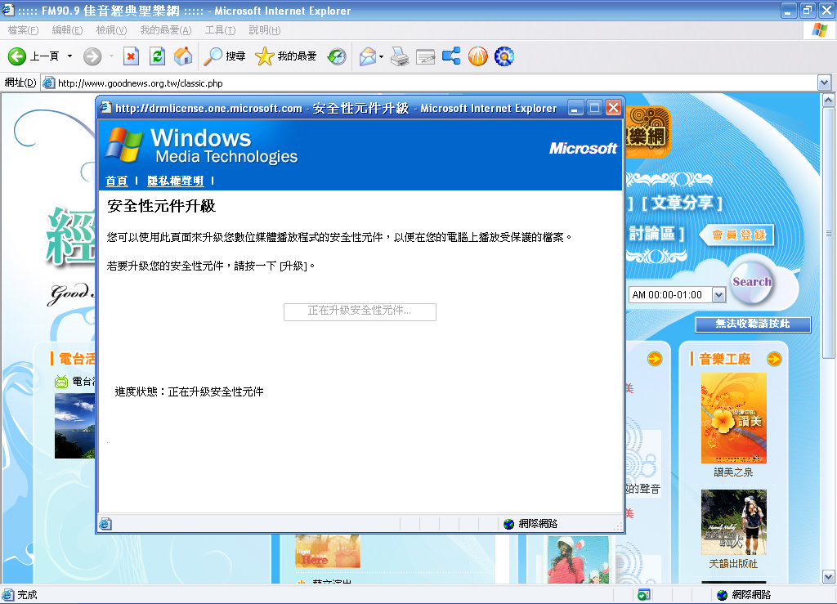
Task: Click the green TV icon beside 電台
Action: (x=61, y=382)
